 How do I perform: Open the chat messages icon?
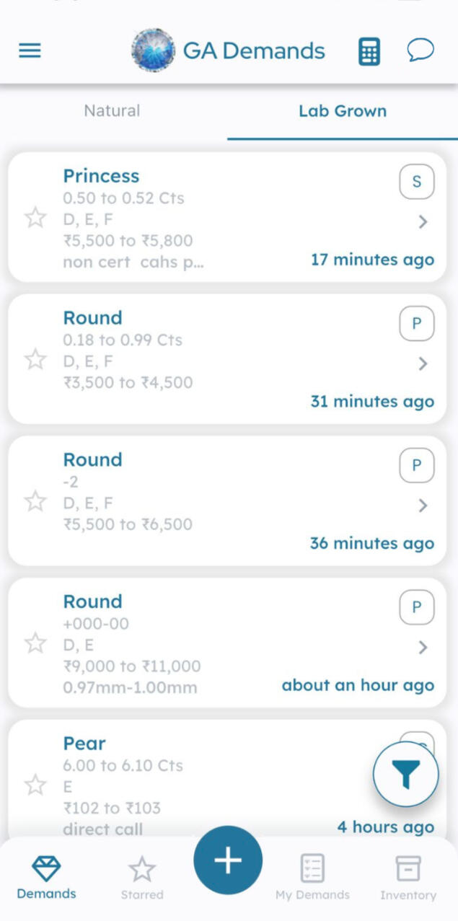click(420, 50)
